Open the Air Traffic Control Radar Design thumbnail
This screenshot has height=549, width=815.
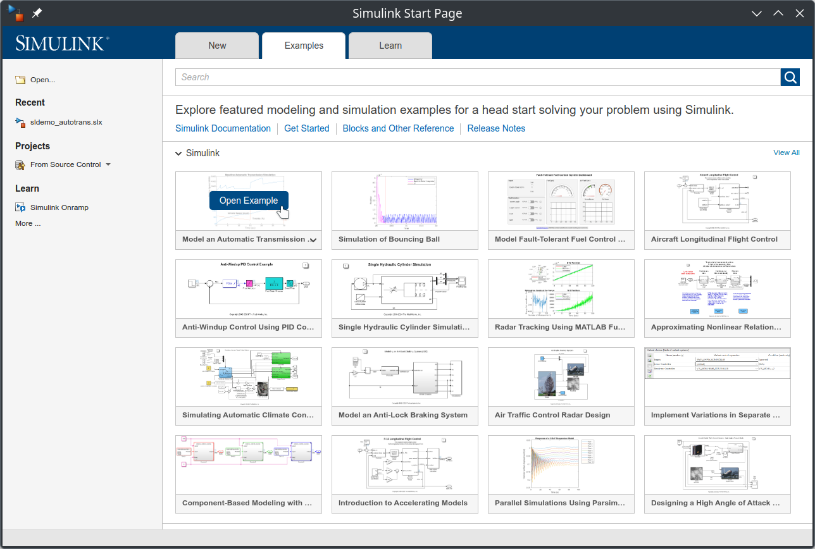pos(561,377)
